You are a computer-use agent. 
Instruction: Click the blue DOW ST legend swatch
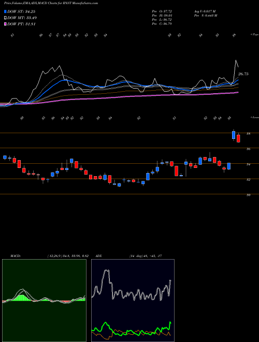pos(6,11)
